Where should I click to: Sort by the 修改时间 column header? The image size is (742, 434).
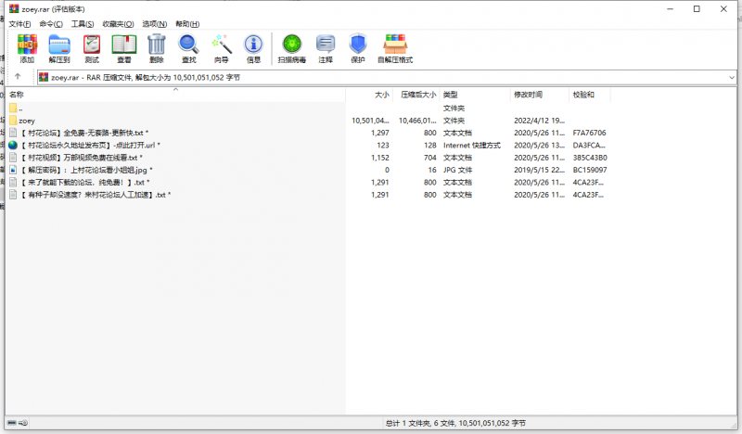[527, 95]
